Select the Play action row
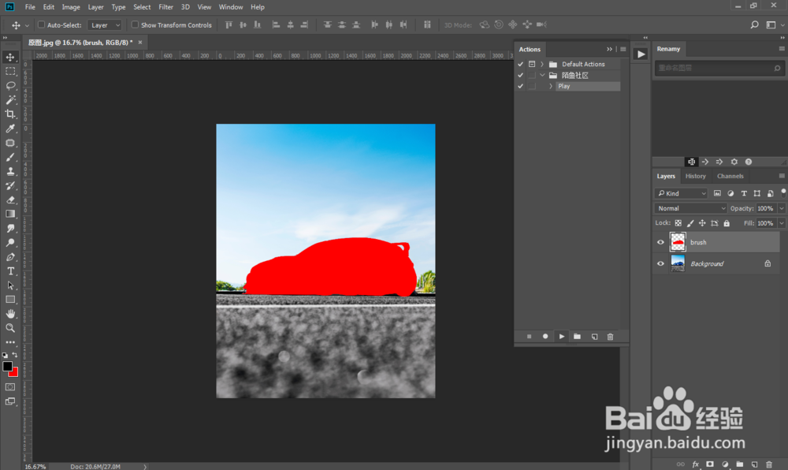 pyautogui.click(x=588, y=87)
